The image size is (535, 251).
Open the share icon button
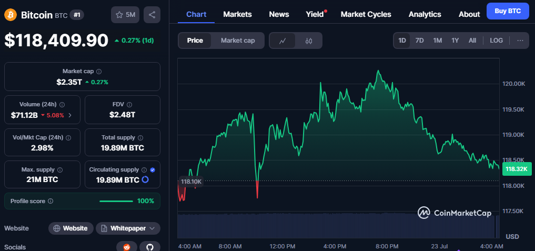click(x=152, y=15)
